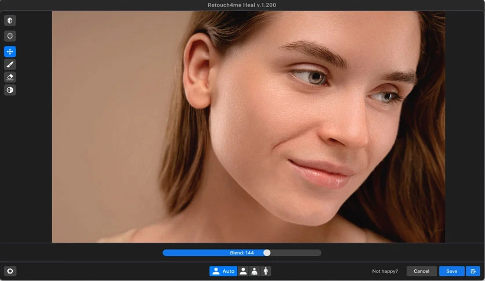Click the Blend slider handle
485x281 pixels.
[x=267, y=253]
